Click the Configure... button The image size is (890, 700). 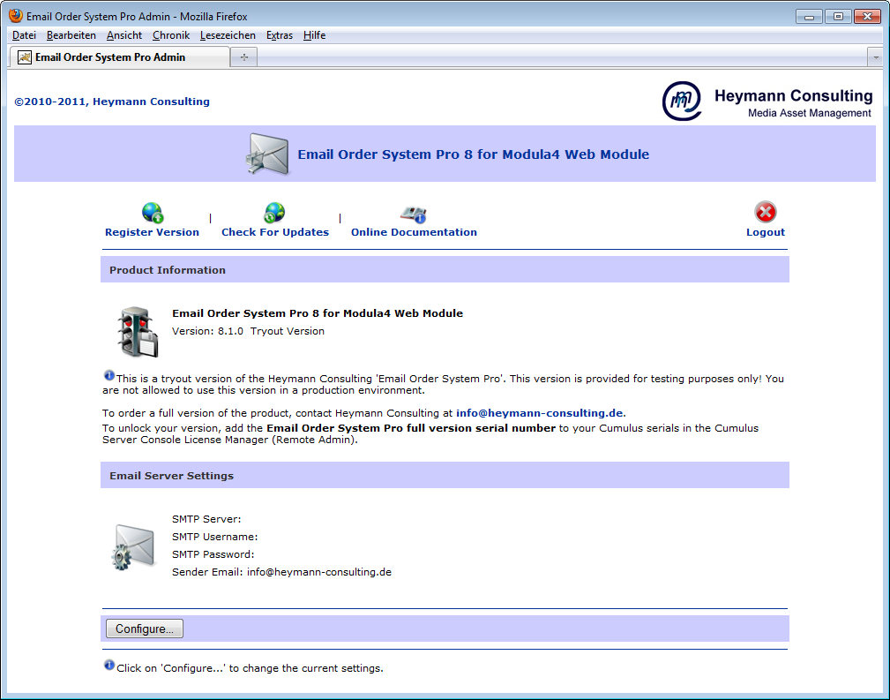145,628
